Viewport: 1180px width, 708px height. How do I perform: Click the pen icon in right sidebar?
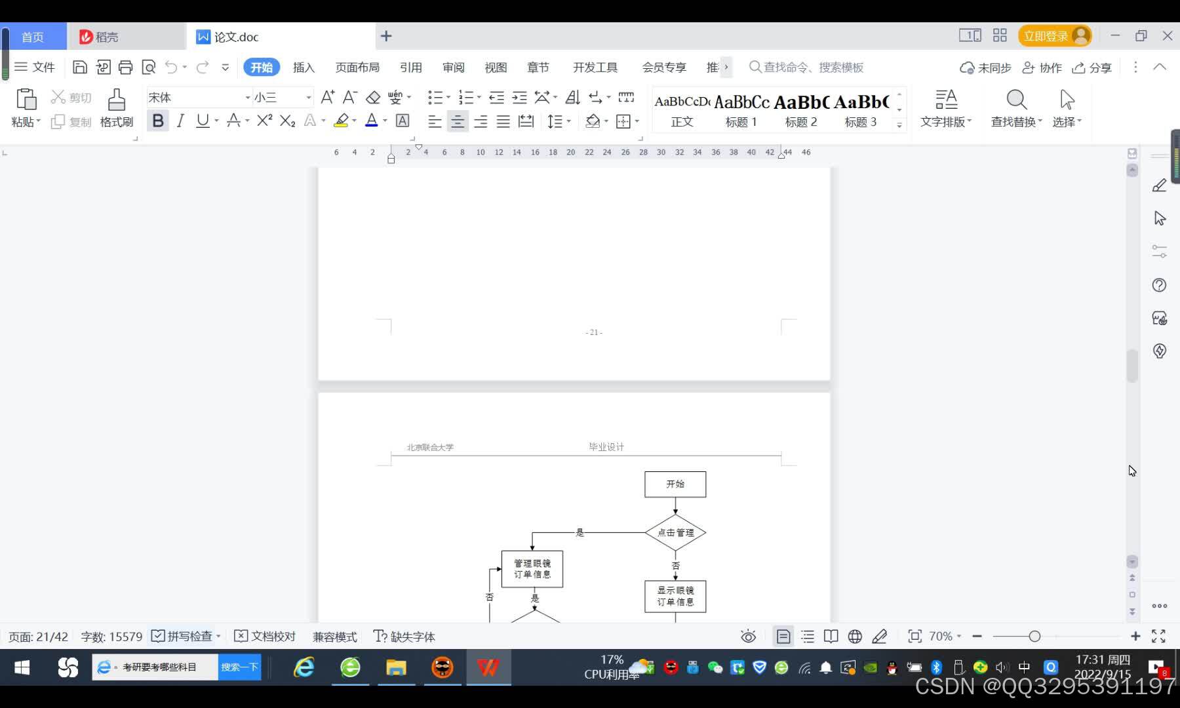[1159, 186]
